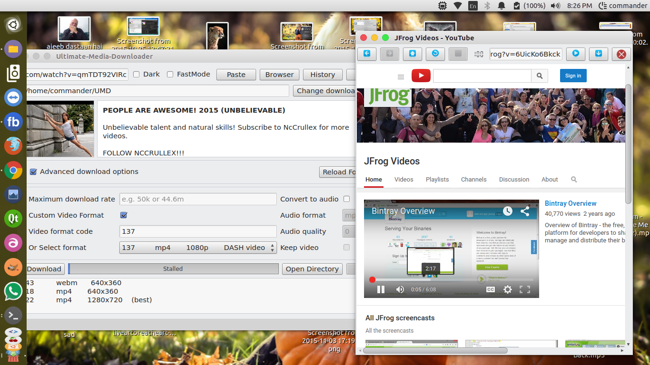Launch Google Chrome from the dock

click(x=13, y=170)
